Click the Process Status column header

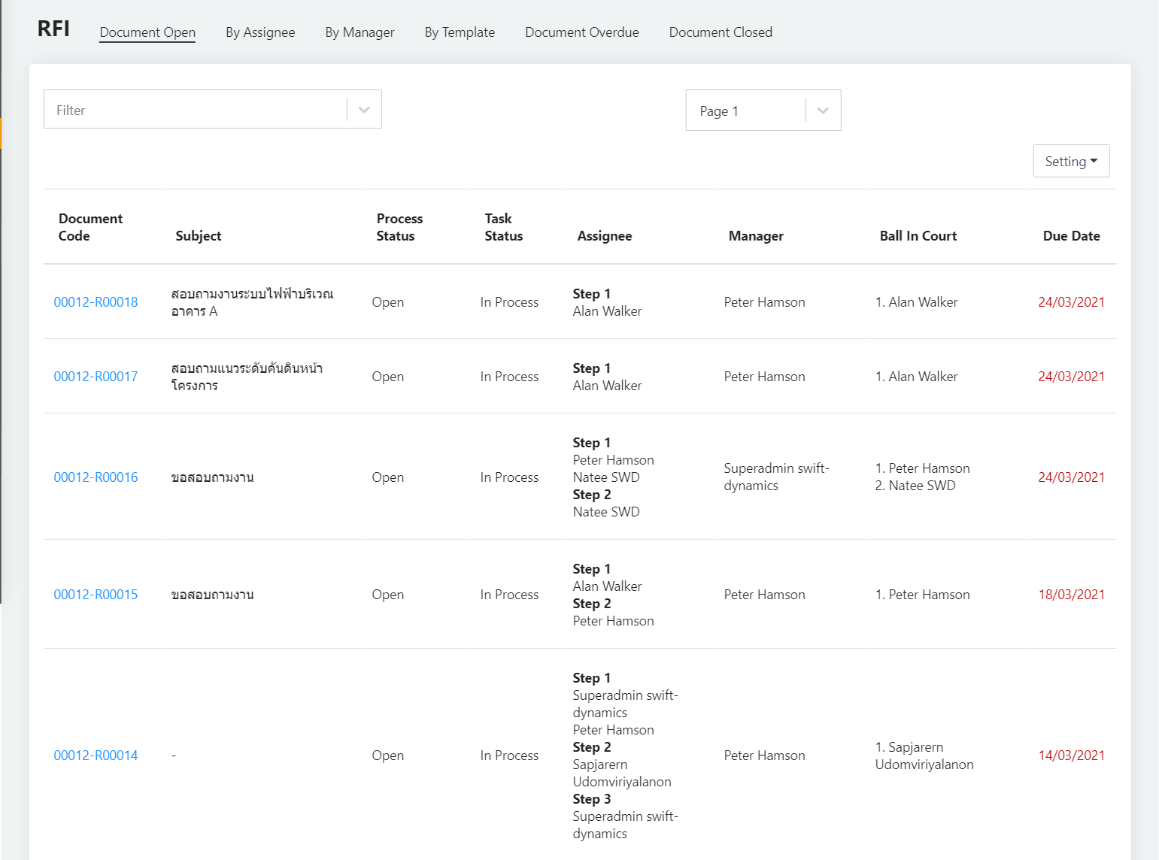coord(399,227)
